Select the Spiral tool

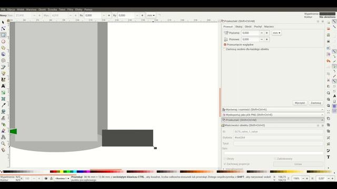point(3,61)
